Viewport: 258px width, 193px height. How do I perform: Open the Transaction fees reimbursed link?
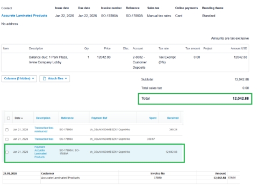tap(44, 129)
